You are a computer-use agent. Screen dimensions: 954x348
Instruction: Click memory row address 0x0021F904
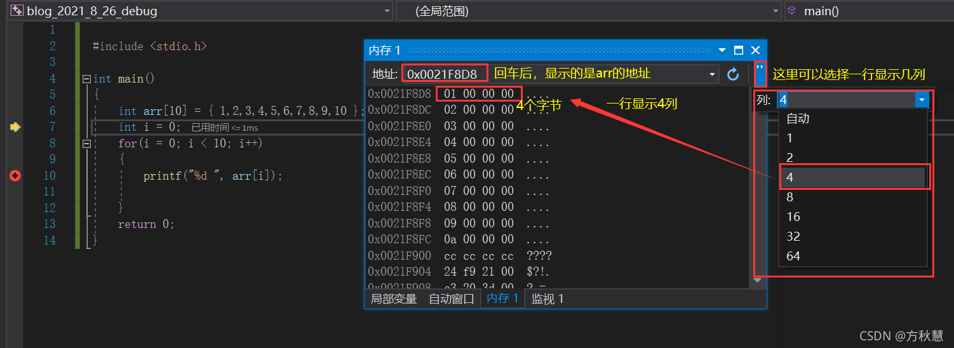(400, 272)
